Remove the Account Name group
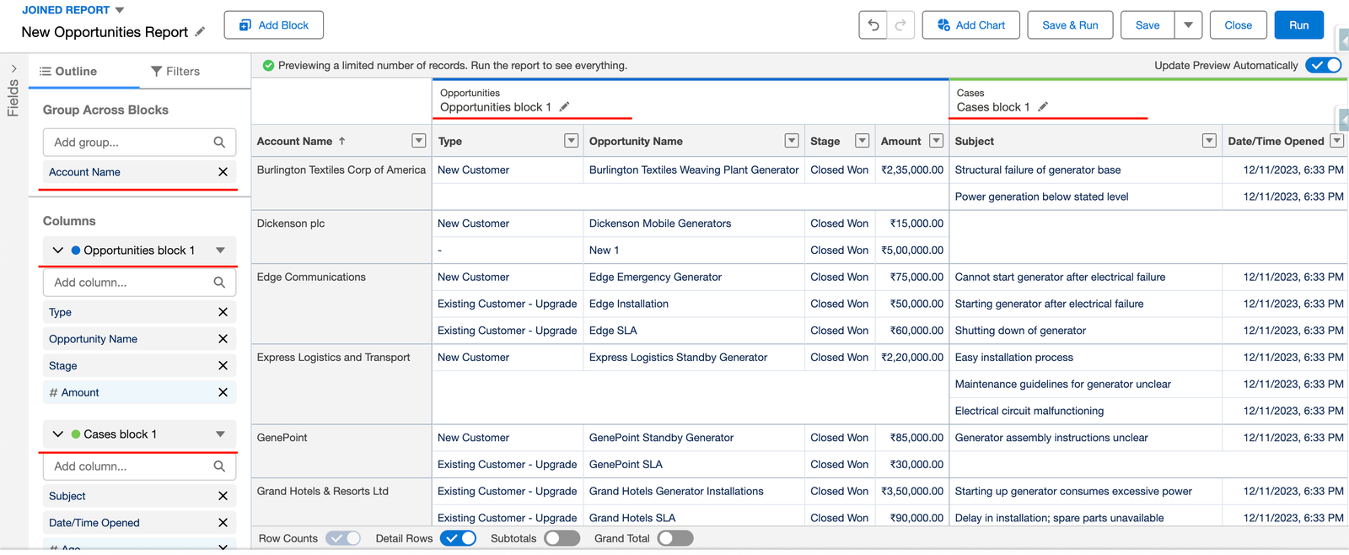Viewport: 1349px width, 555px height. click(223, 172)
